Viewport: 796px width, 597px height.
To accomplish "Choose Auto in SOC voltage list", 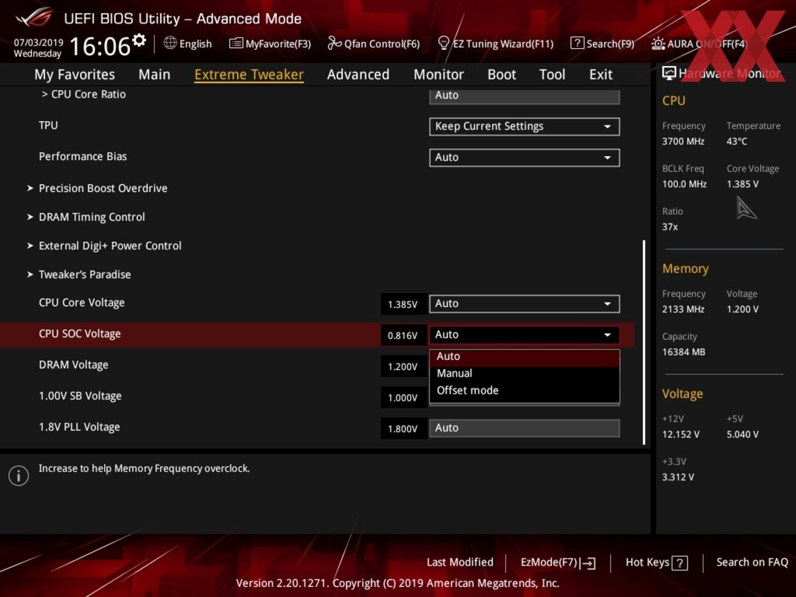I will pos(524,356).
